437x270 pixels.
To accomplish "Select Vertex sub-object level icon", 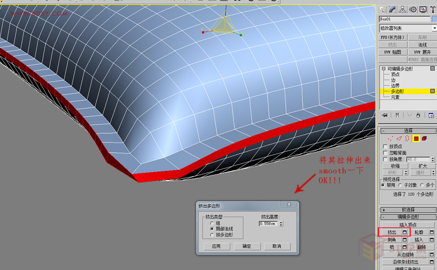I will (390, 138).
